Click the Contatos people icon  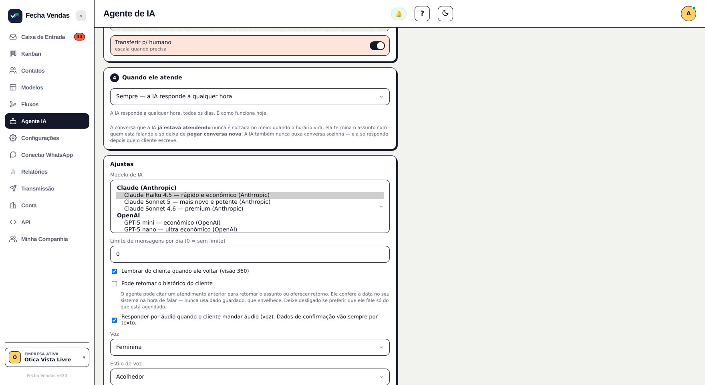coord(13,71)
